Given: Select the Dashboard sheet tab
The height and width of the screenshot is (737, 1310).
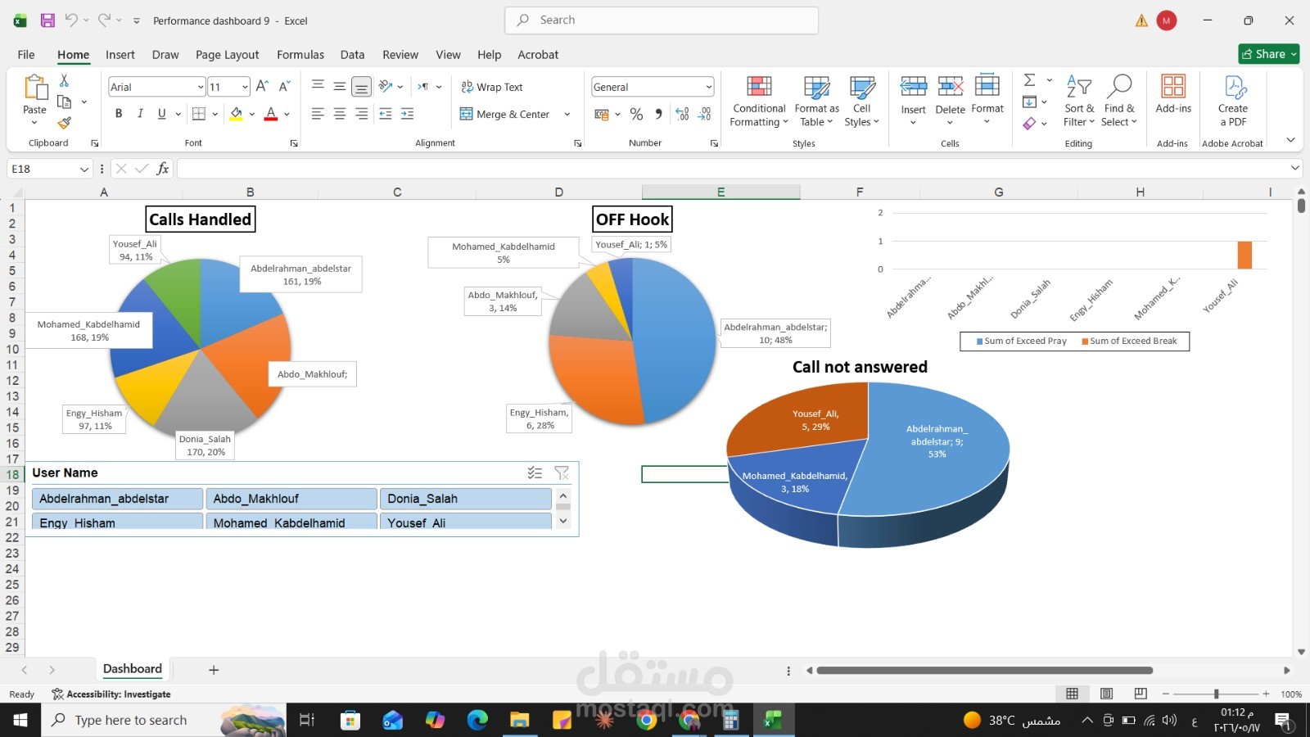Looking at the screenshot, I should [x=133, y=669].
